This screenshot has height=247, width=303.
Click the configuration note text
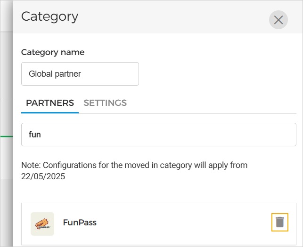tap(134, 165)
